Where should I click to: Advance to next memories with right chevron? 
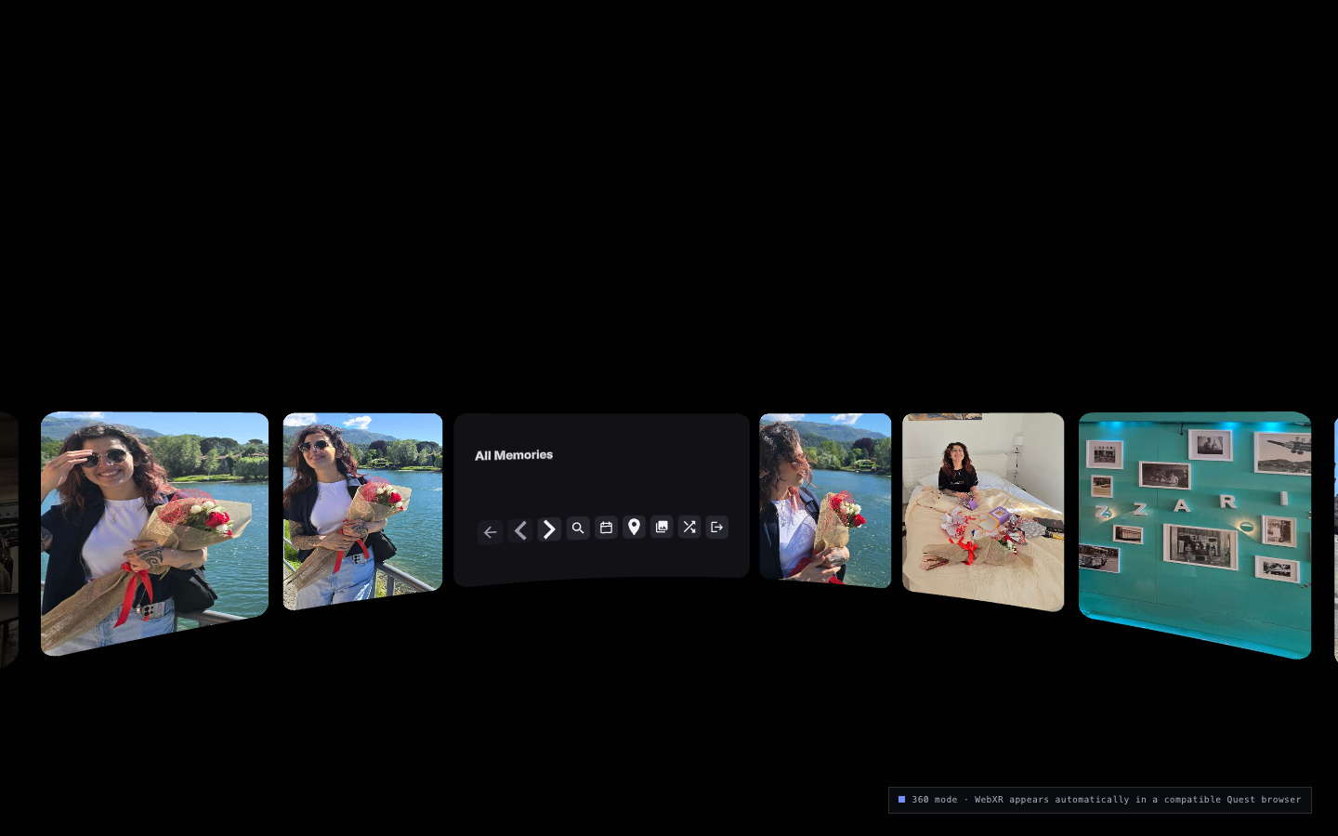(549, 529)
